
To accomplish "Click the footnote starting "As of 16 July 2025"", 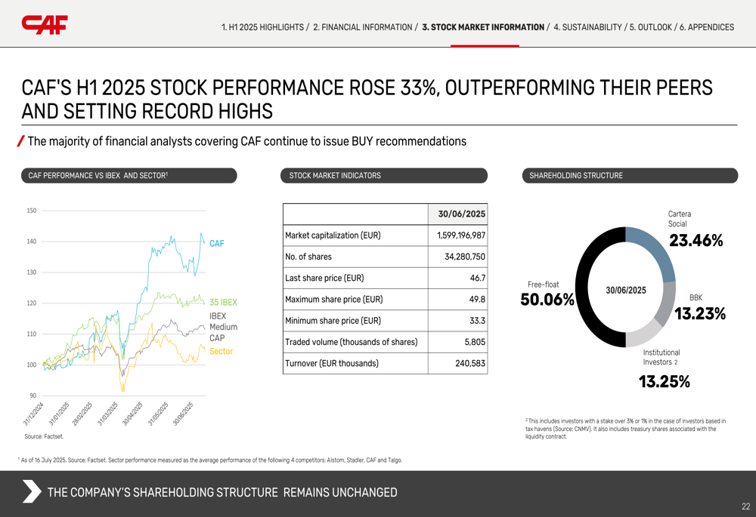I will (x=210, y=460).
